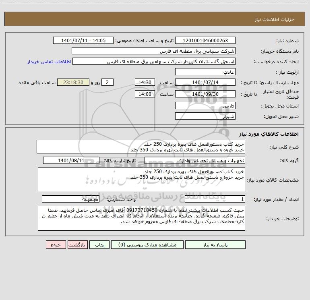Click the واحد شمارش label
Viewport: 310px width, 300px height.
click(x=121, y=199)
